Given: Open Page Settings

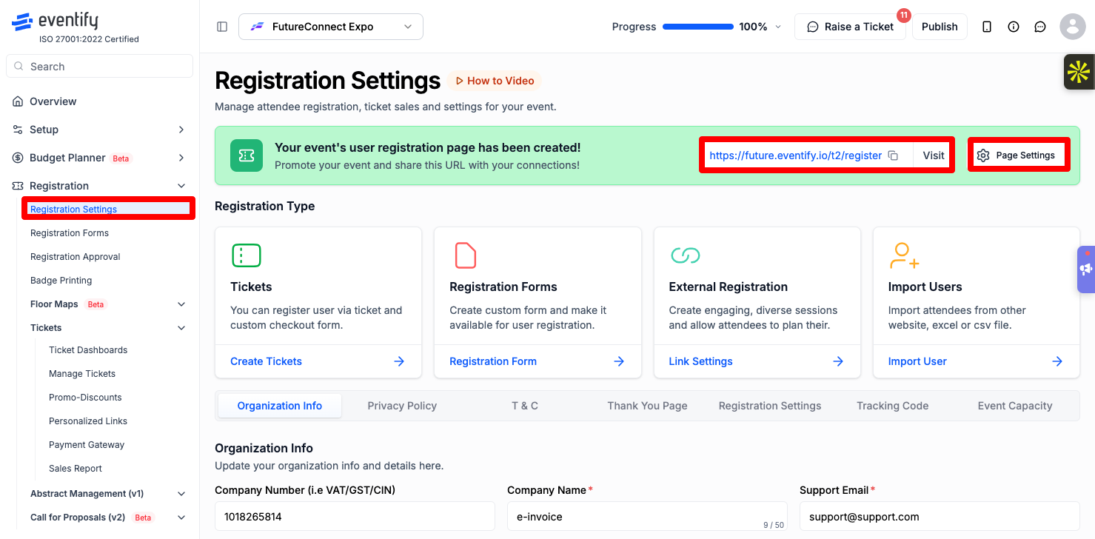Looking at the screenshot, I should pyautogui.click(x=1019, y=155).
